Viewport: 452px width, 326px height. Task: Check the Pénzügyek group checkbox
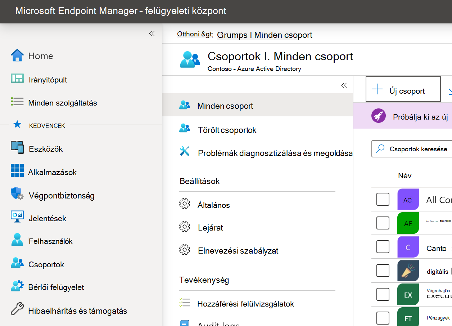tap(383, 318)
